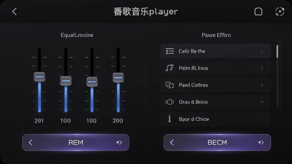This screenshot has width=292, height=164.
Task: Go back using the top-left arrow
Action: coord(14,11)
